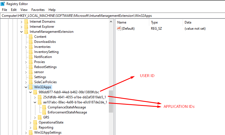Click the registry path address bar
This screenshot has width=225, height=135.
[112, 16]
